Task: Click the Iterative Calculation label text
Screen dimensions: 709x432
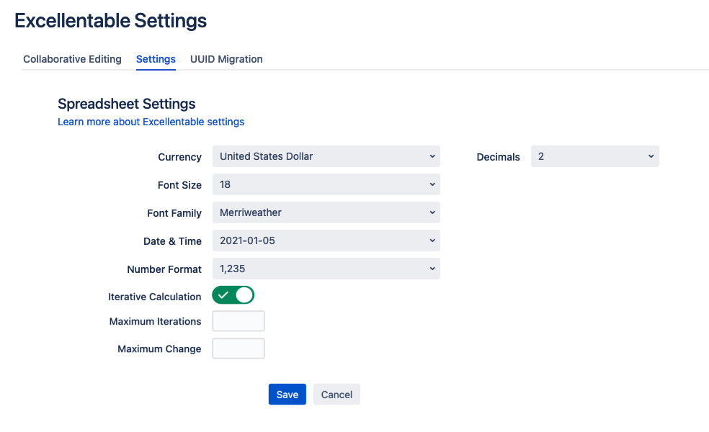Action: [154, 297]
